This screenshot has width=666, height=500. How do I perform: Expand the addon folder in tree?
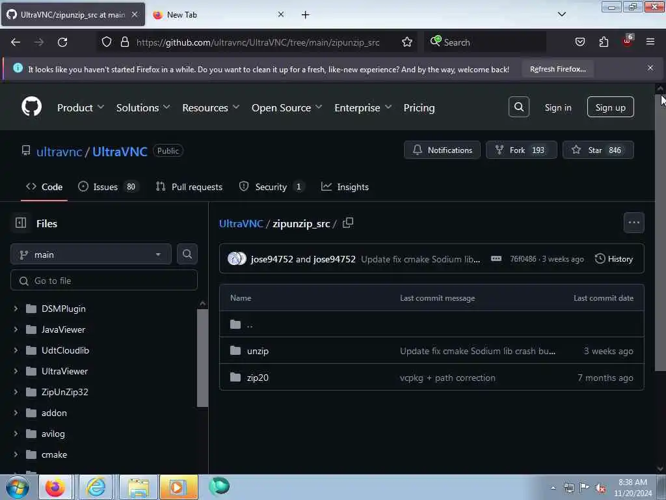click(x=16, y=412)
